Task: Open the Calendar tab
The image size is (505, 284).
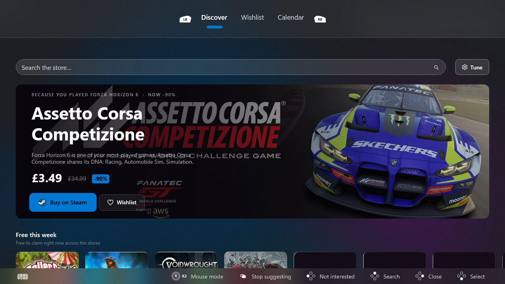Action: [x=291, y=17]
